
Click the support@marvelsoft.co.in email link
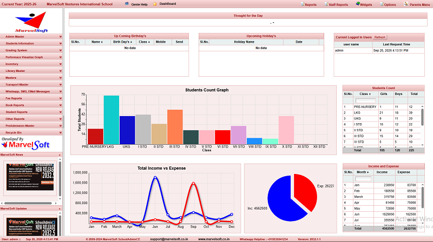[169, 239]
